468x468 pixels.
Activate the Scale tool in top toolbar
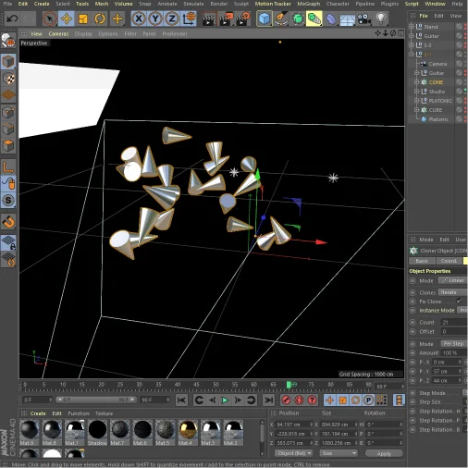[x=83, y=18]
